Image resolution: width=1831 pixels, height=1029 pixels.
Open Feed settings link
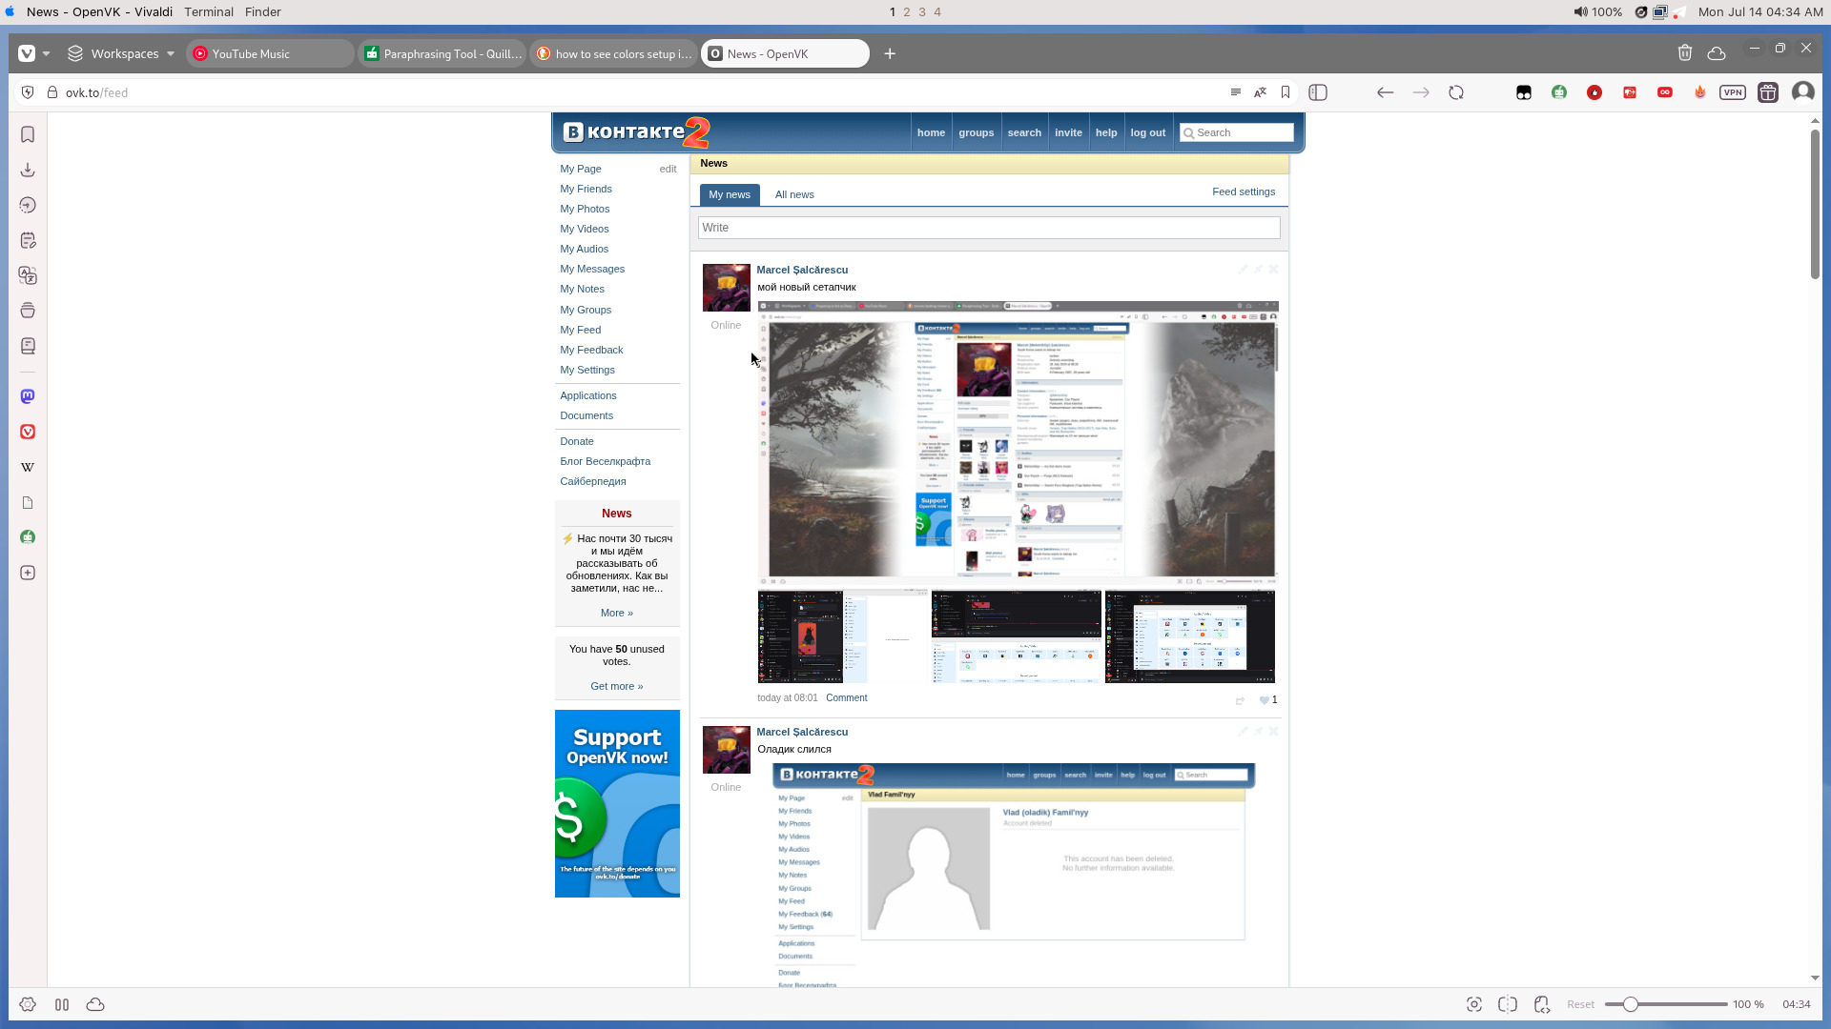pos(1243,192)
